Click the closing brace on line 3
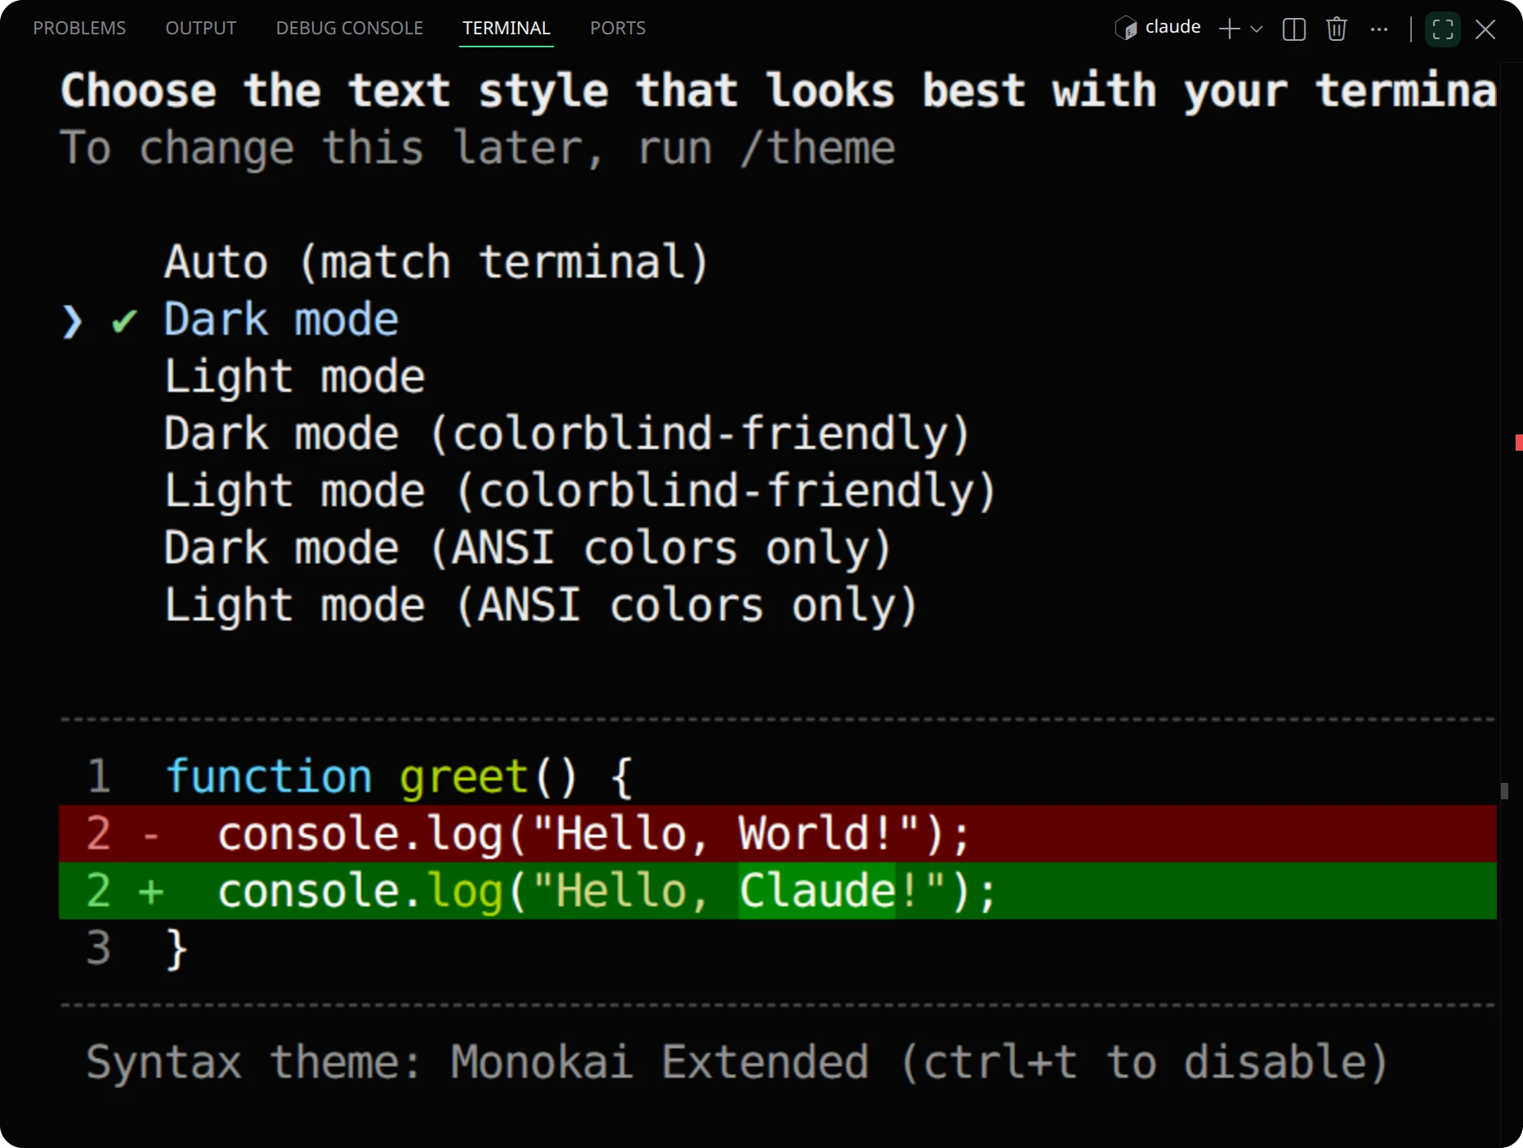Screen dimensions: 1523x1148 point(176,949)
